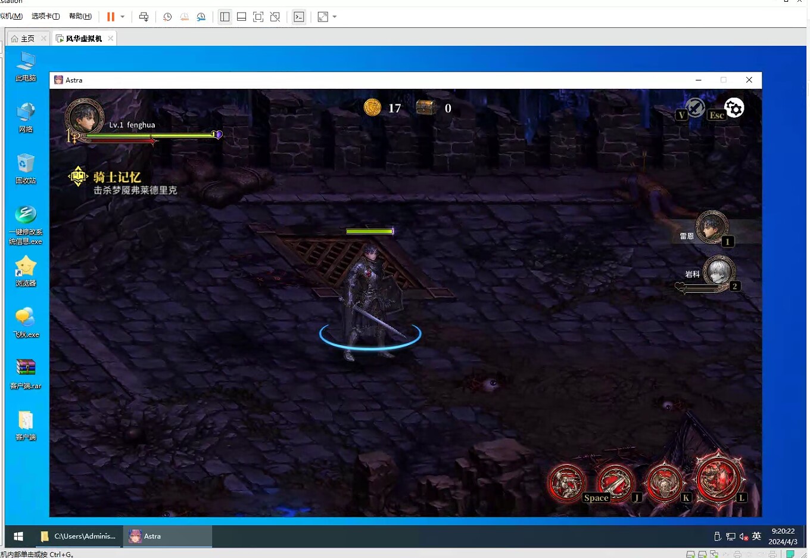Toggle the thumbnail bar view
This screenshot has width=810, height=558.
(241, 17)
